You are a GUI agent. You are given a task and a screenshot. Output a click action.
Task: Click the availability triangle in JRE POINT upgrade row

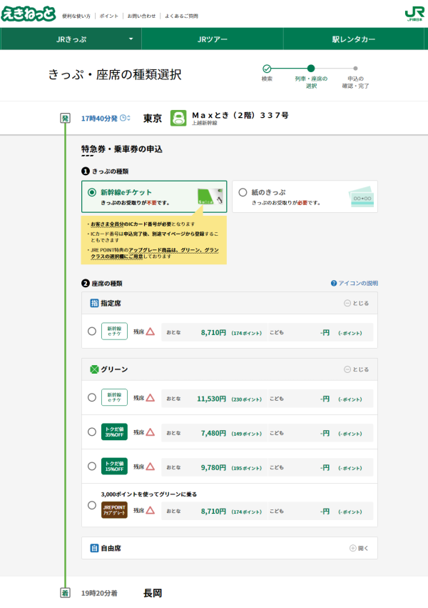(151, 511)
